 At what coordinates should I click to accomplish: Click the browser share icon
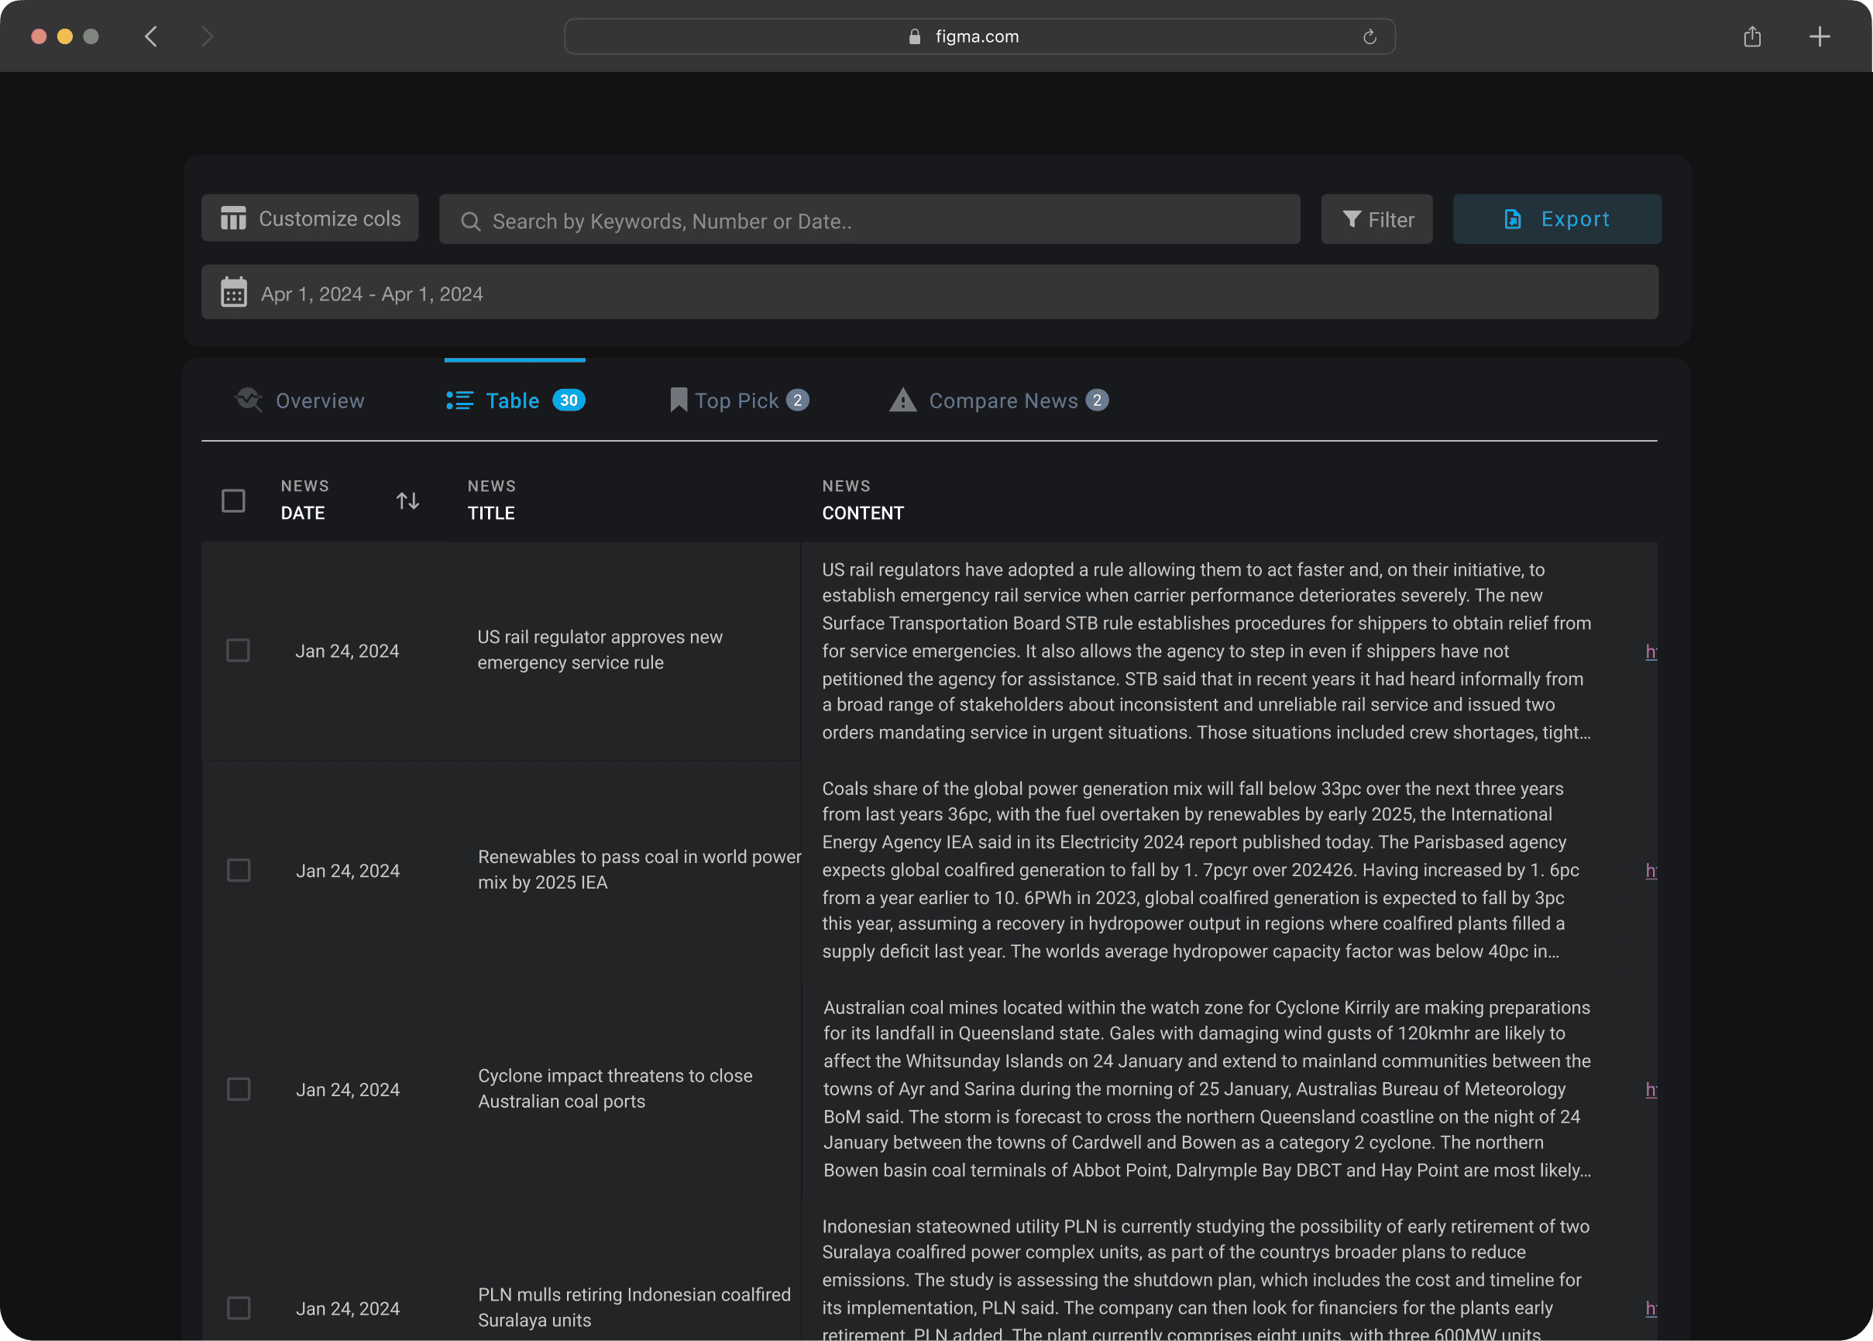pyautogui.click(x=1752, y=36)
